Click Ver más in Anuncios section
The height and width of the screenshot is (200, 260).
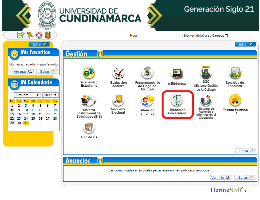point(220,177)
